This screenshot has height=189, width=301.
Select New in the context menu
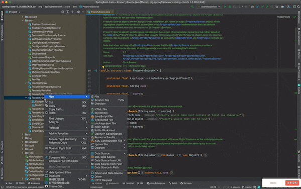(66, 97)
